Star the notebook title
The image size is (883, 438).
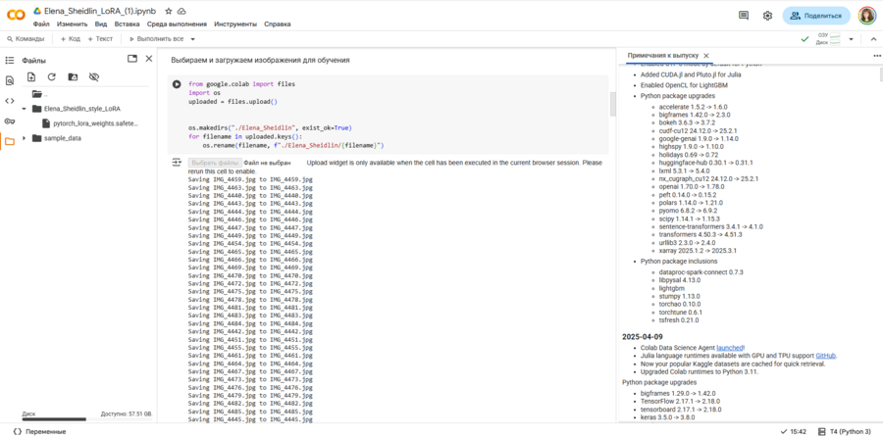(x=168, y=11)
